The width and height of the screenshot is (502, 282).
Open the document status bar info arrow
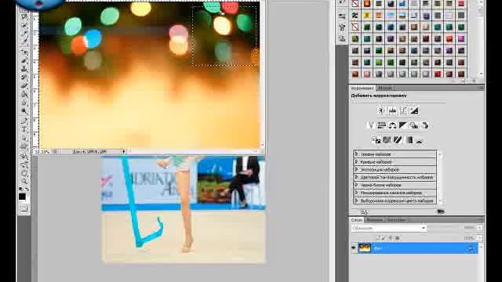124,151
